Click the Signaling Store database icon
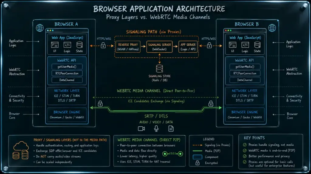Screen dimensions: 311x174 pyautogui.click(x=159, y=69)
